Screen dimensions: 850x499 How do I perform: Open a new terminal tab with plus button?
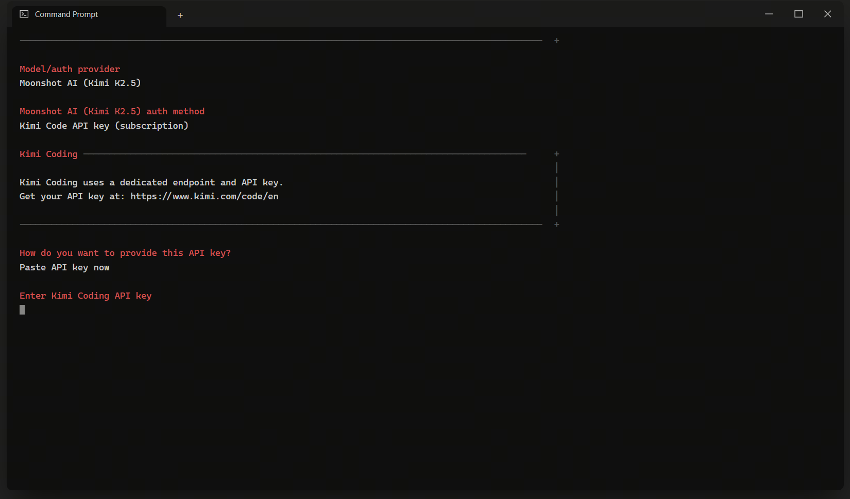click(x=180, y=15)
